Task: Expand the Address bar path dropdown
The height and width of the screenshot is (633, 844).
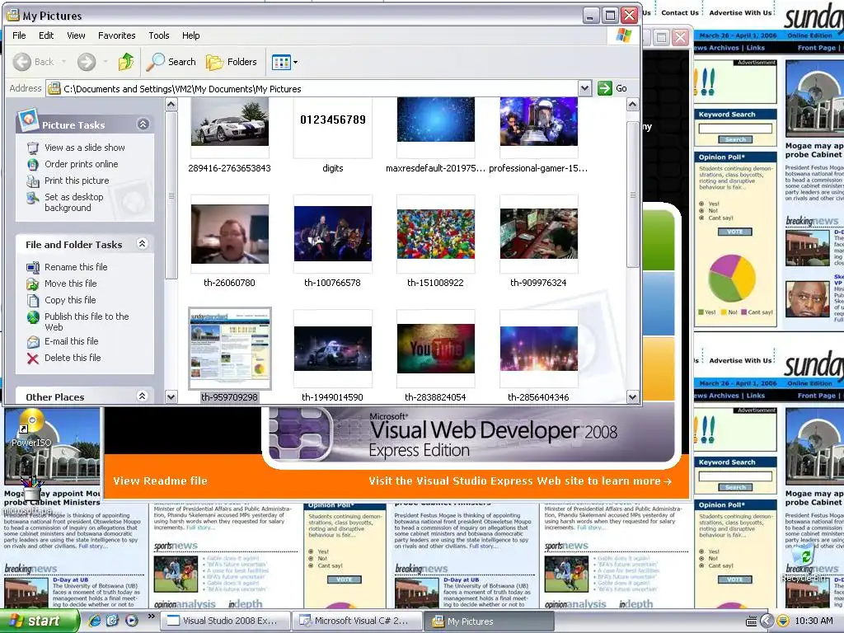Action: (x=584, y=88)
